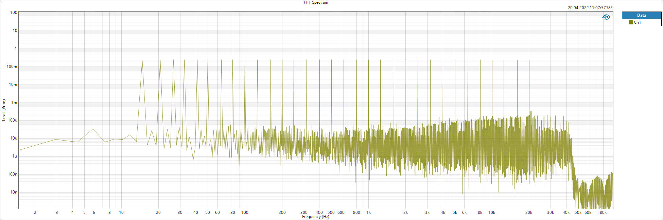The width and height of the screenshot is (663, 220).
Task: Click the 100 tick on Level axis
Action: (x=14, y=13)
